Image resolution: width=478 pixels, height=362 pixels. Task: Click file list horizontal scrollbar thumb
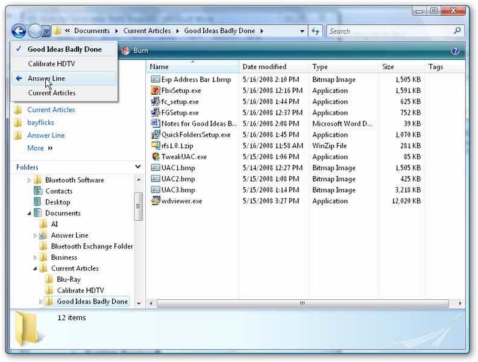(x=303, y=303)
